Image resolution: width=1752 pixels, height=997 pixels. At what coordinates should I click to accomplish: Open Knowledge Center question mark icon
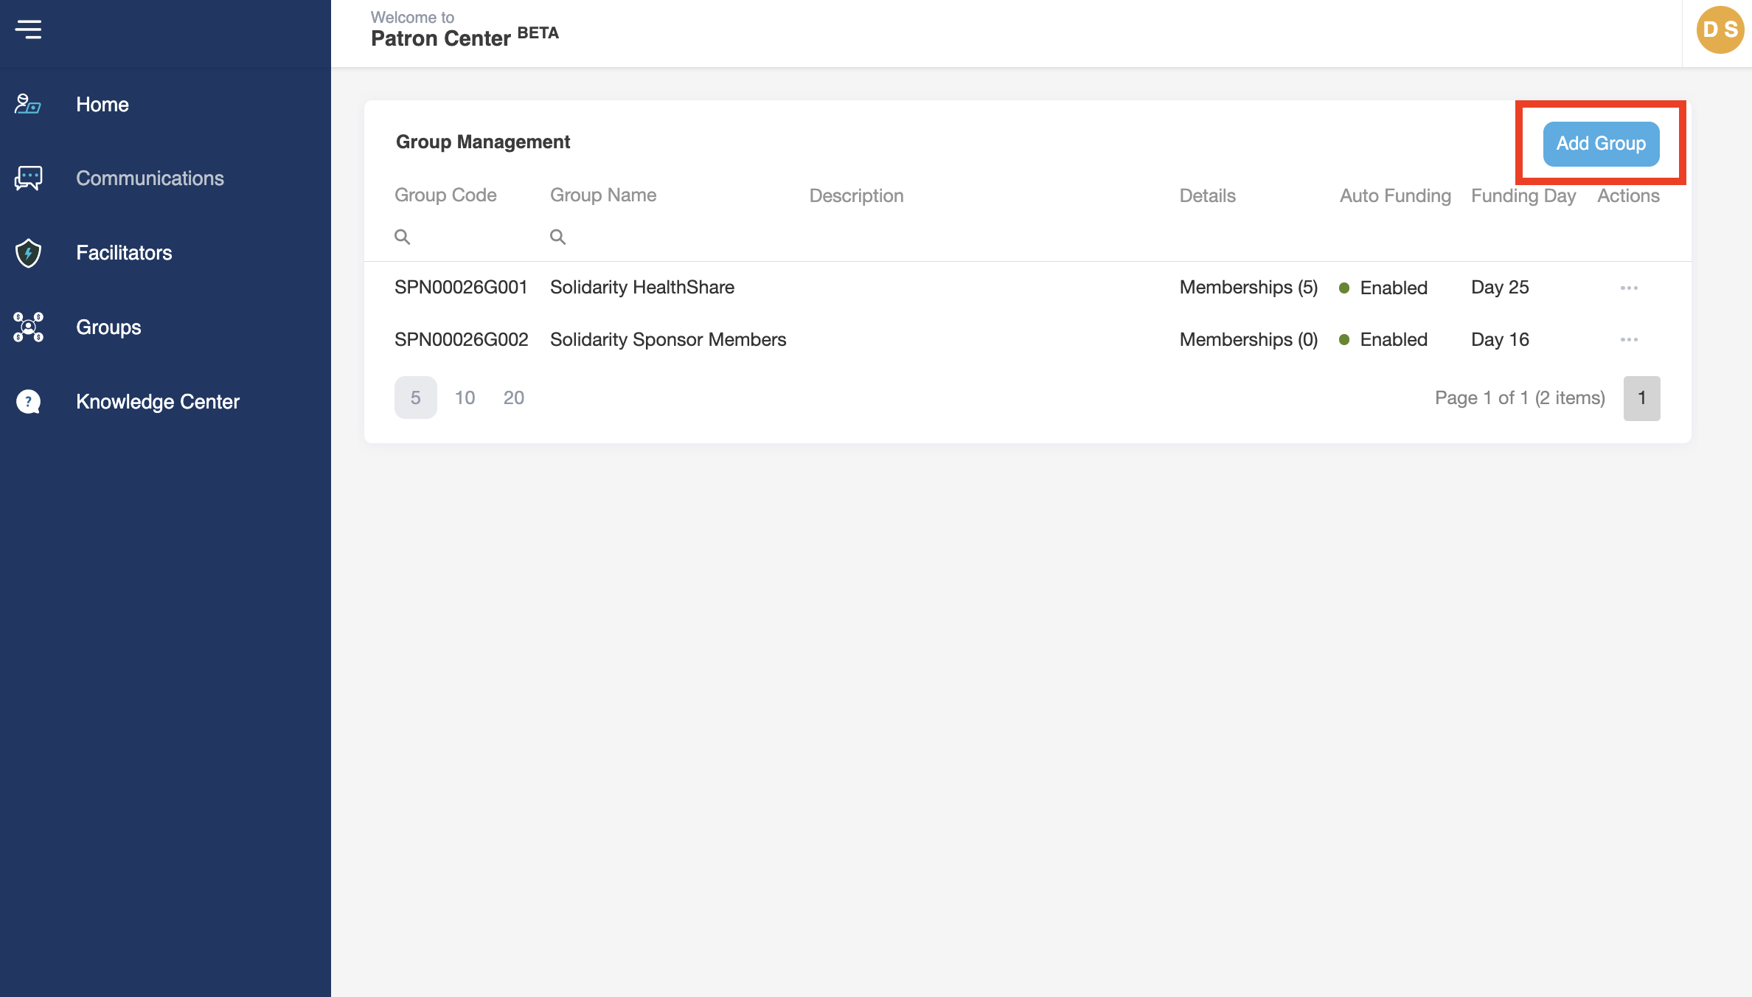[28, 402]
